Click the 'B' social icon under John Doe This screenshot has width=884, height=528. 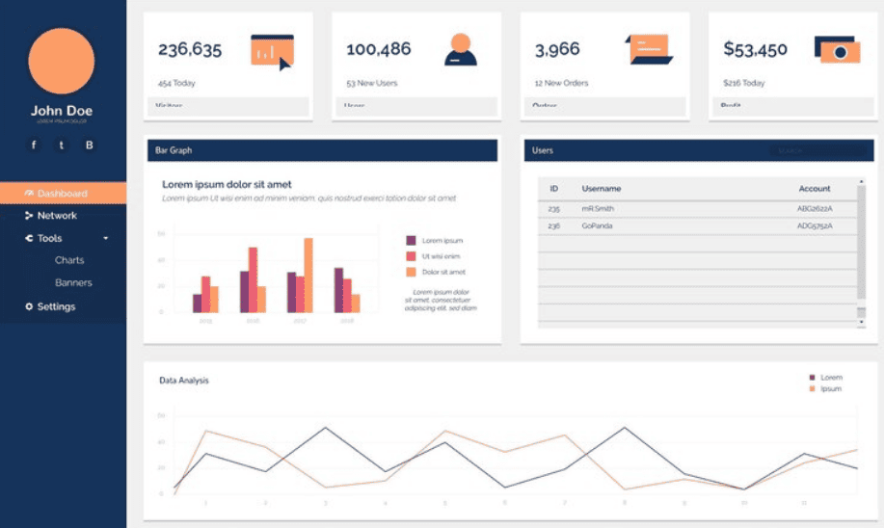[x=90, y=145]
